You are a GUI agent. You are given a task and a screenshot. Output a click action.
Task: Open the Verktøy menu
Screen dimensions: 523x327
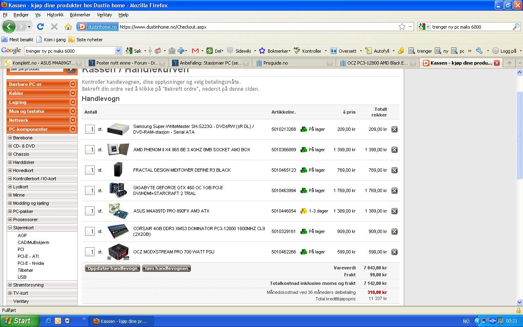[104, 14]
